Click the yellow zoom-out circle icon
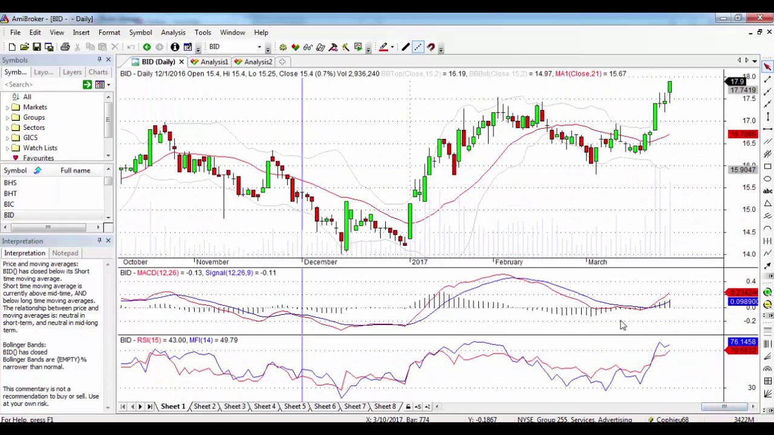Screen dimensions: 774x435 [x=767, y=304]
